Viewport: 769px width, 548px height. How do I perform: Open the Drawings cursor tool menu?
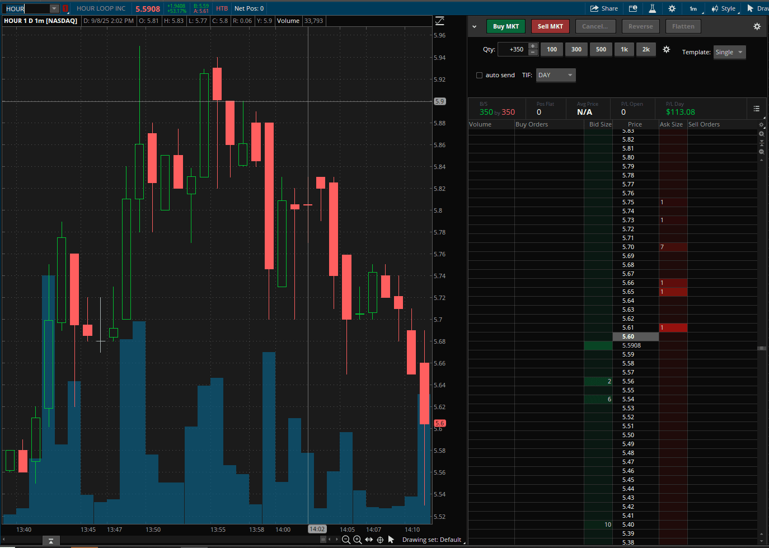757,8
